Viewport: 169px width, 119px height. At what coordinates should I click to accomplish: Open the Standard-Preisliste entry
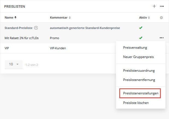pyautogui.click(x=19, y=28)
